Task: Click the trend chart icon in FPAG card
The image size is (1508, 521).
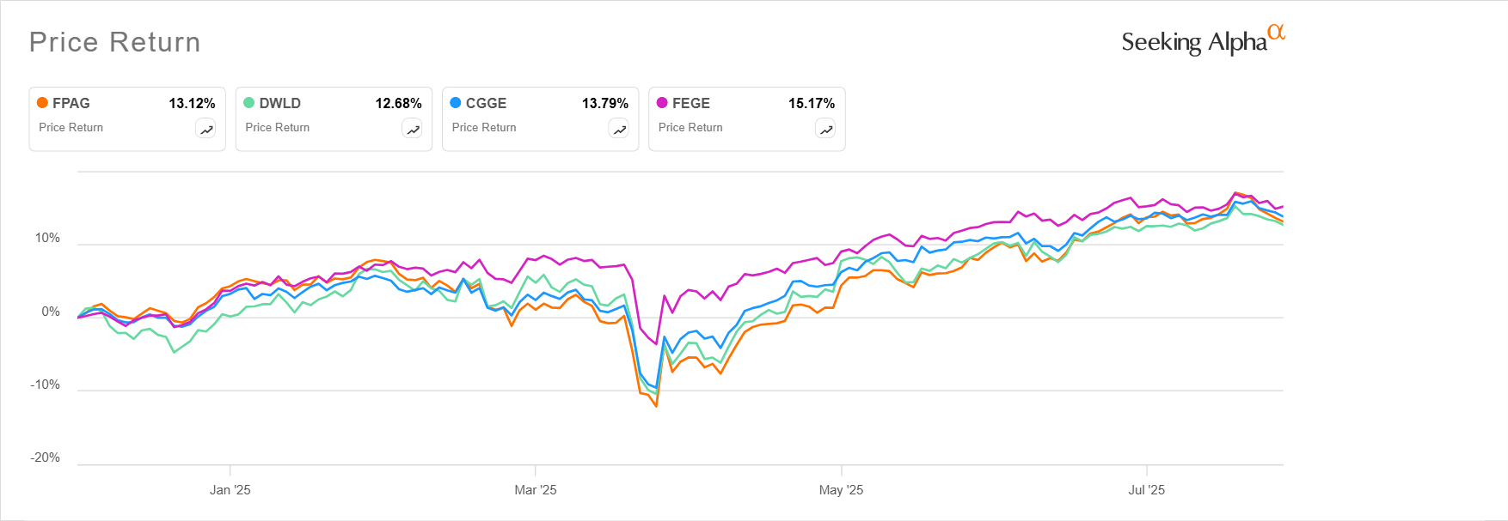Action: click(206, 130)
